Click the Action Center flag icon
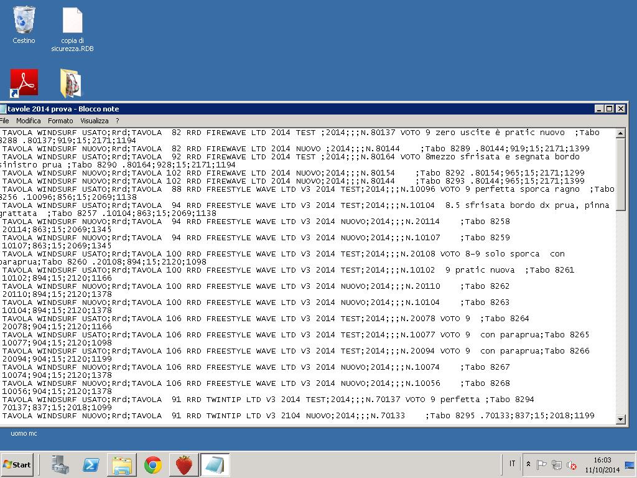Screen dimensions: 637x478 point(541,464)
